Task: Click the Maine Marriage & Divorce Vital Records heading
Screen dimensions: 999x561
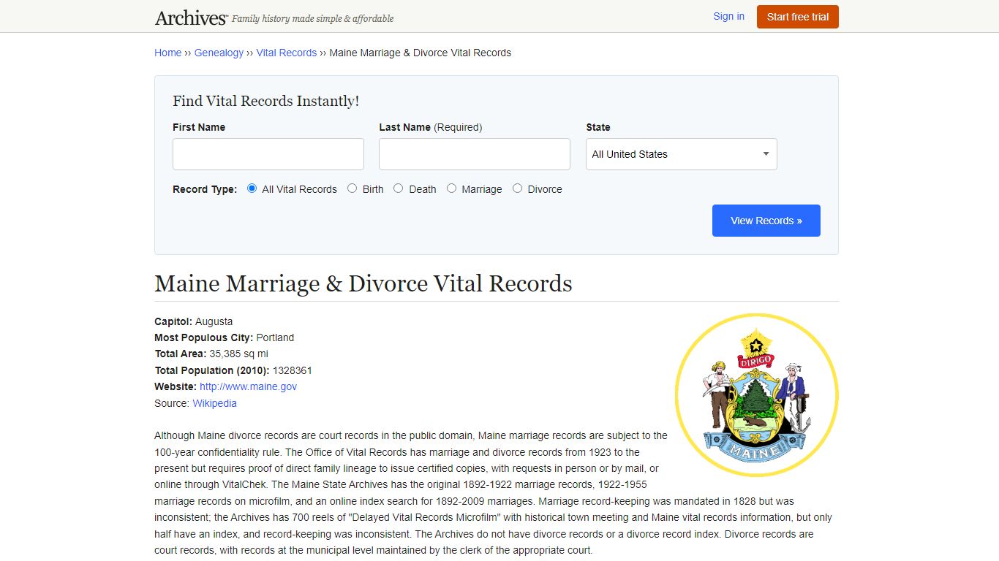Action: click(363, 283)
